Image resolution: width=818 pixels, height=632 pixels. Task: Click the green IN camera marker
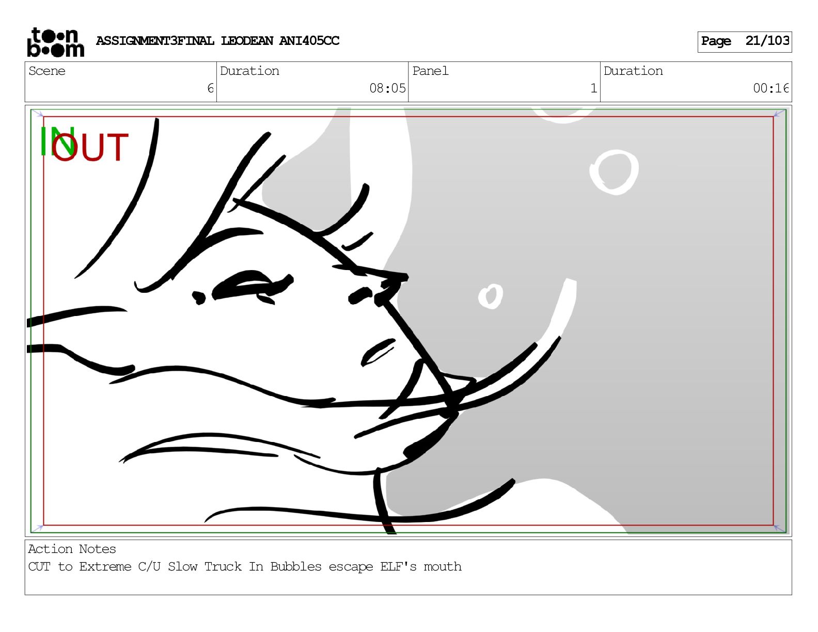point(57,141)
